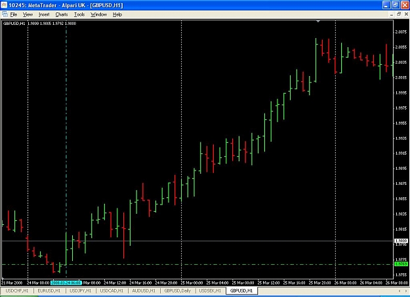Click the chart document icon beside File menu
The height and width of the screenshot is (297, 410).
[x=5, y=14]
